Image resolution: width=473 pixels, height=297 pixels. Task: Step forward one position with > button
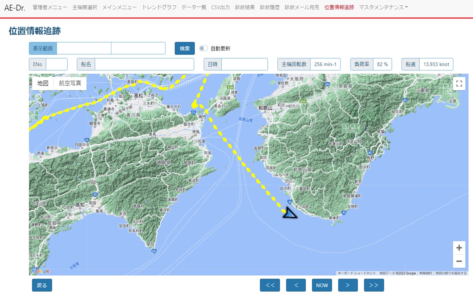click(348, 285)
